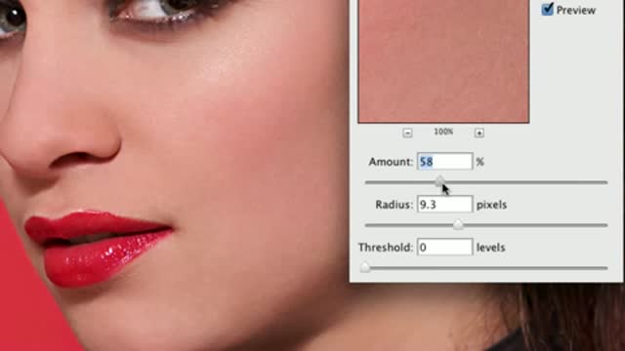Click the Threshold value field
The width and height of the screenshot is (625, 351).
pos(445,247)
